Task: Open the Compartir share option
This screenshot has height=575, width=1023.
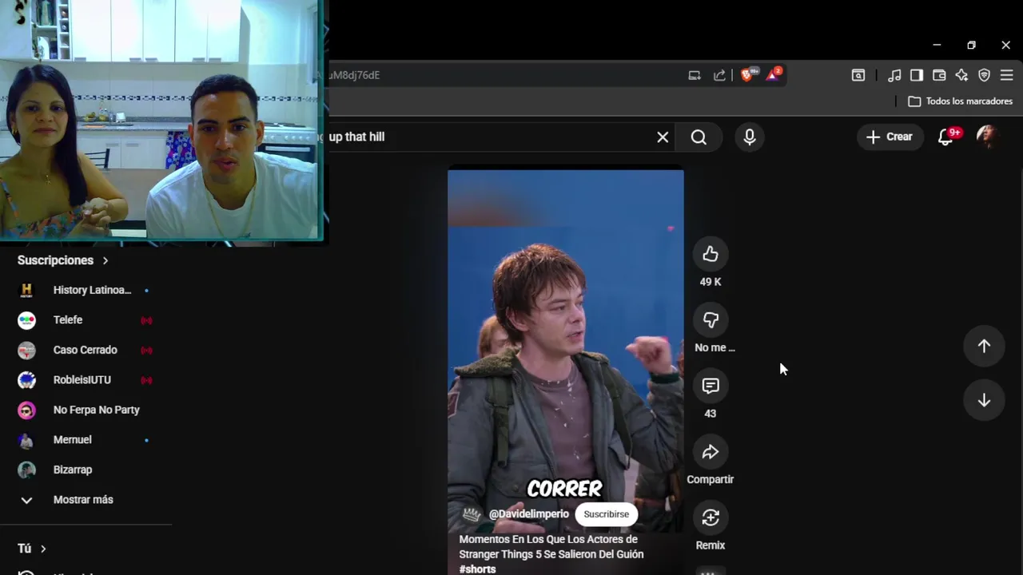Action: pos(711,452)
